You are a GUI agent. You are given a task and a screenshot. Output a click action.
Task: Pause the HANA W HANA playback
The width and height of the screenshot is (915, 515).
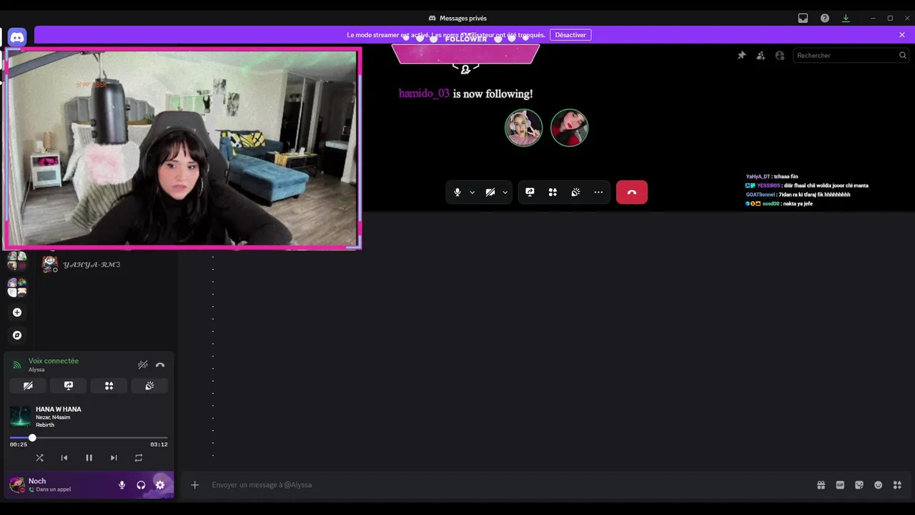(89, 458)
